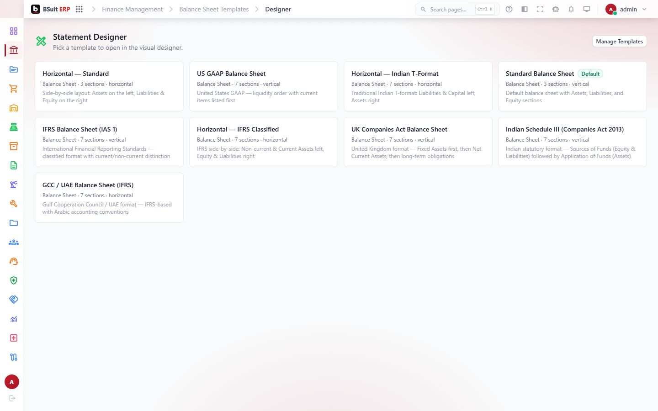
Task: Open the AI assistant robot icon
Action: [x=556, y=9]
